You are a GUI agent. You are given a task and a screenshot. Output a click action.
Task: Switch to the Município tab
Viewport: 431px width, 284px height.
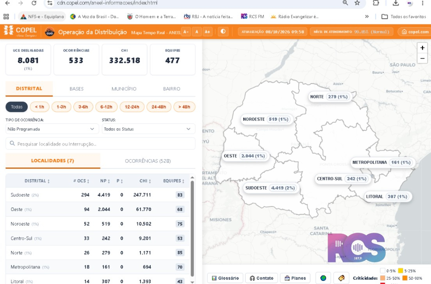coord(124,89)
